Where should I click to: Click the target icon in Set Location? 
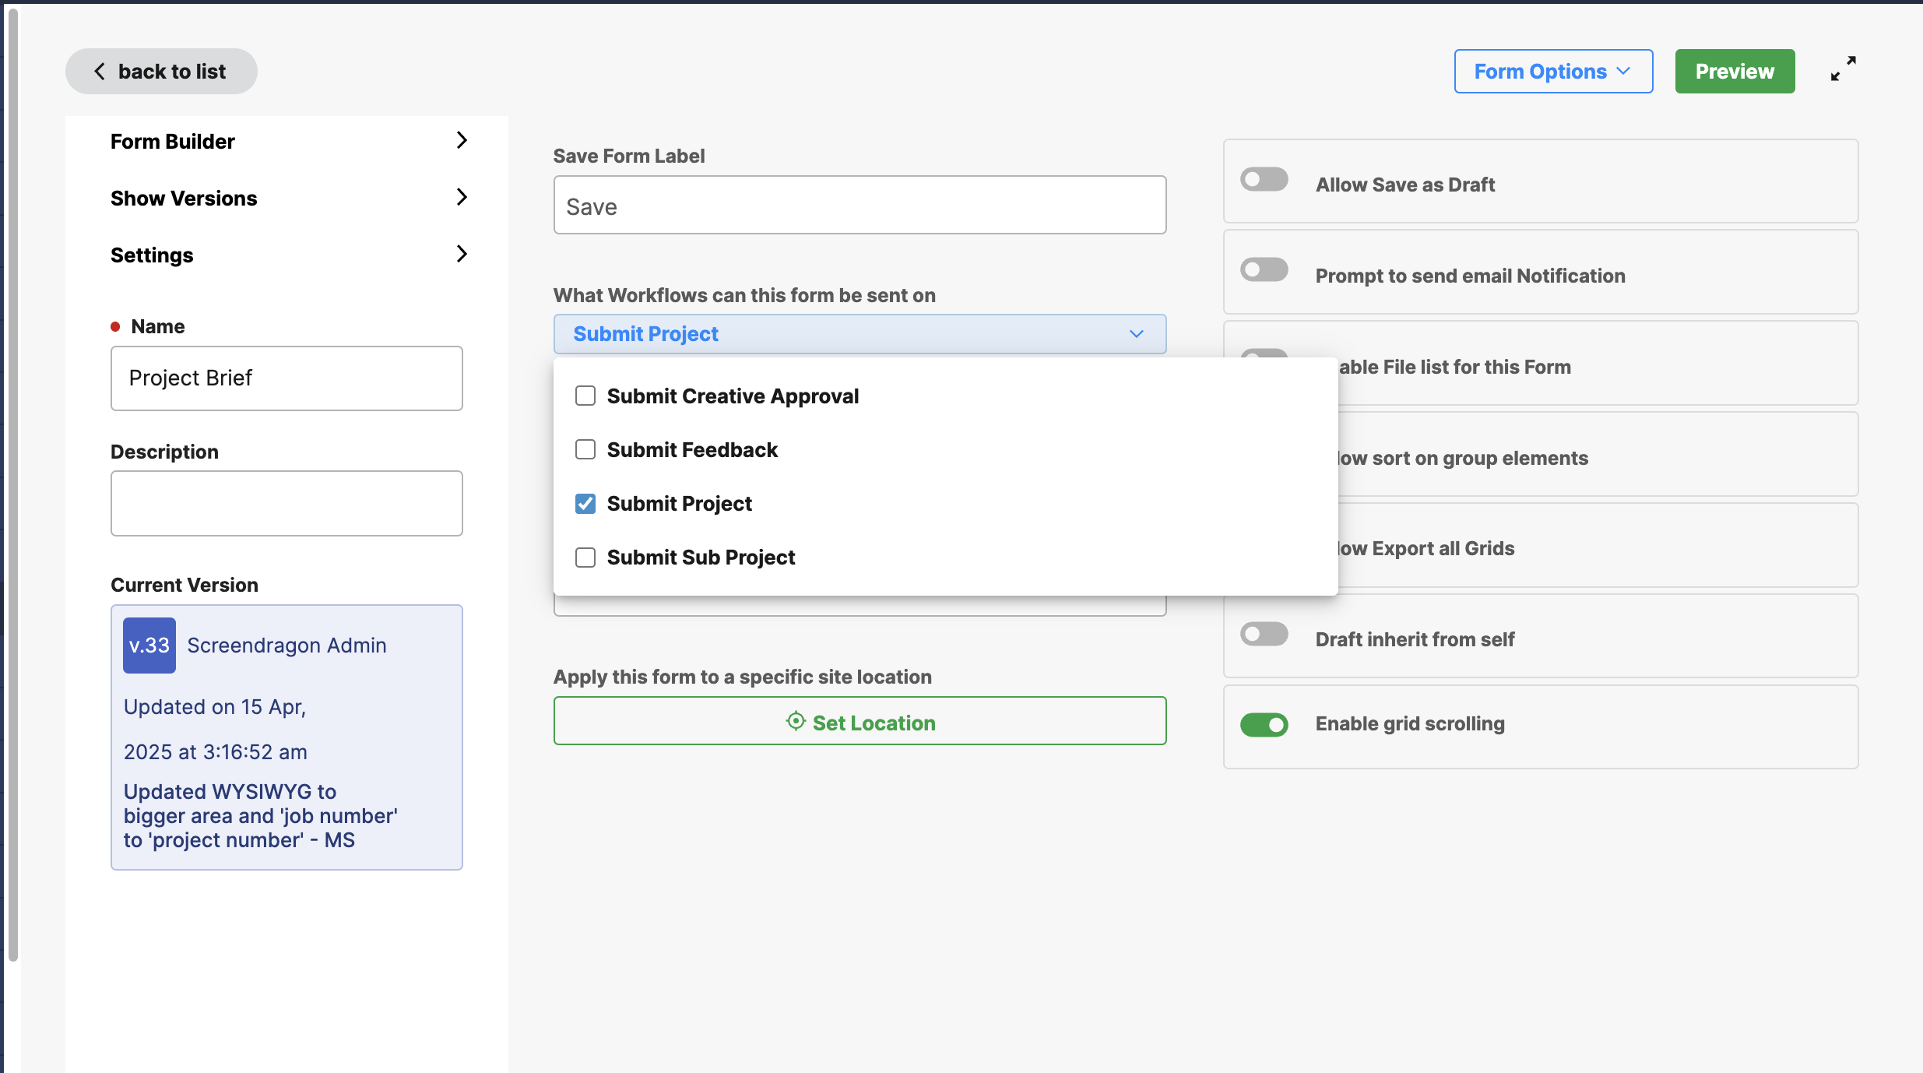click(795, 721)
